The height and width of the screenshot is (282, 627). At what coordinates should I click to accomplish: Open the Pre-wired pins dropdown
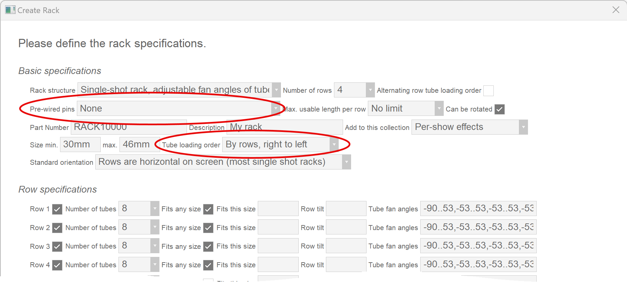coord(275,109)
